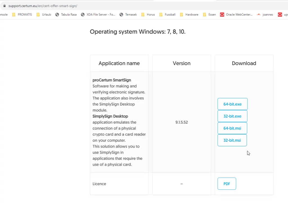The width and height of the screenshot is (288, 204).
Task: Click the Operating system Windows heading
Action: [x=138, y=32]
